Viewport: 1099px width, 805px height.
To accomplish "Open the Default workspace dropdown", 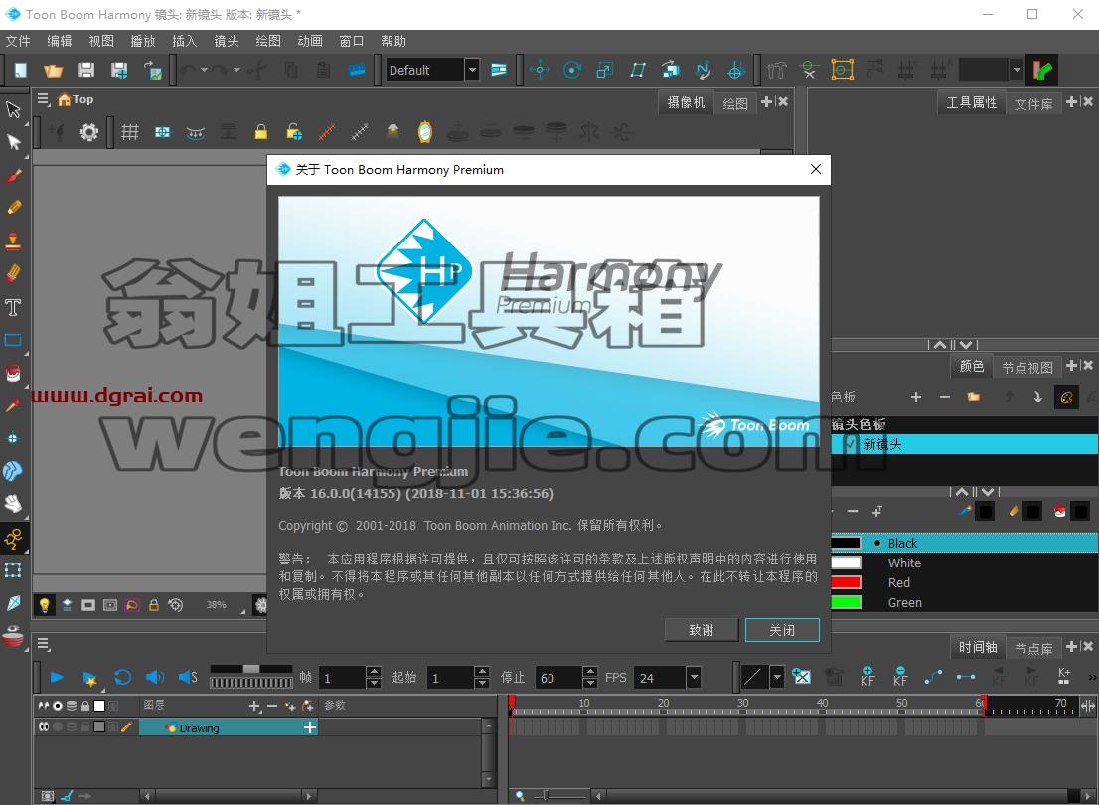I will pyautogui.click(x=472, y=70).
